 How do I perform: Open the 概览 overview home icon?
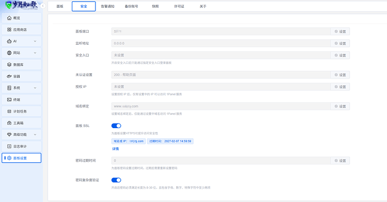[x=9, y=18]
